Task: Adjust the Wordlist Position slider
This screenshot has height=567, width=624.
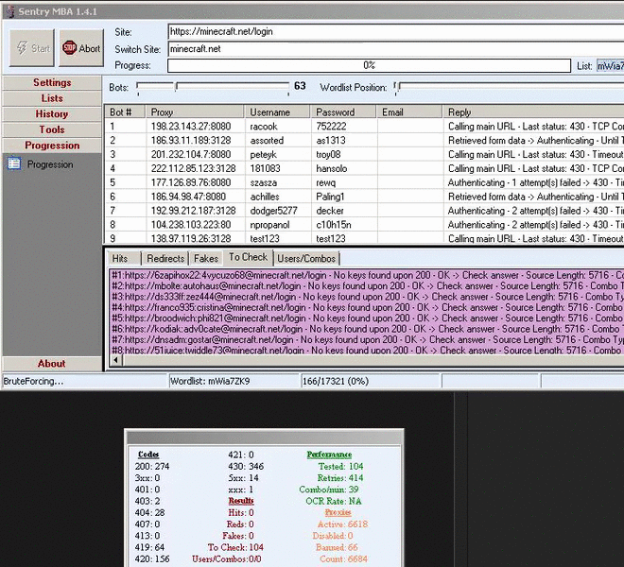Action: (397, 86)
